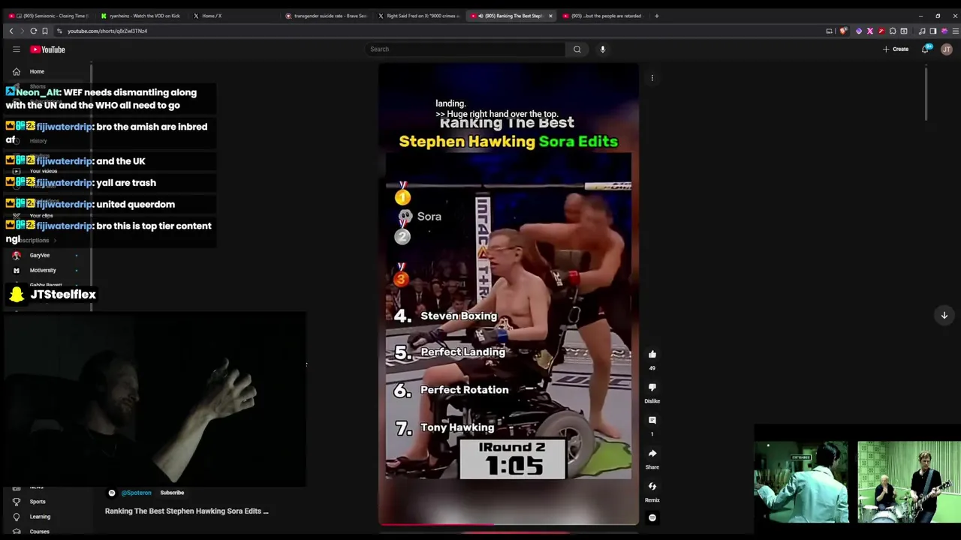Switch to the Home / X tab
This screenshot has height=540, width=961.
point(211,16)
